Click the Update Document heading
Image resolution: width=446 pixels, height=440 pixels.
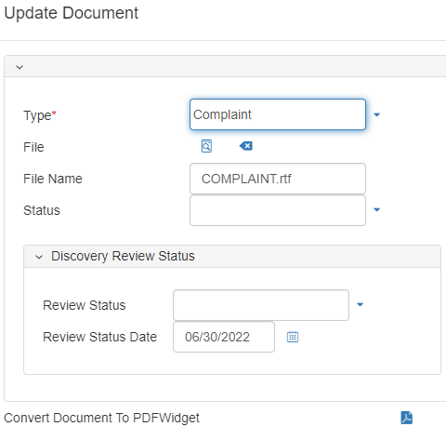(x=72, y=13)
